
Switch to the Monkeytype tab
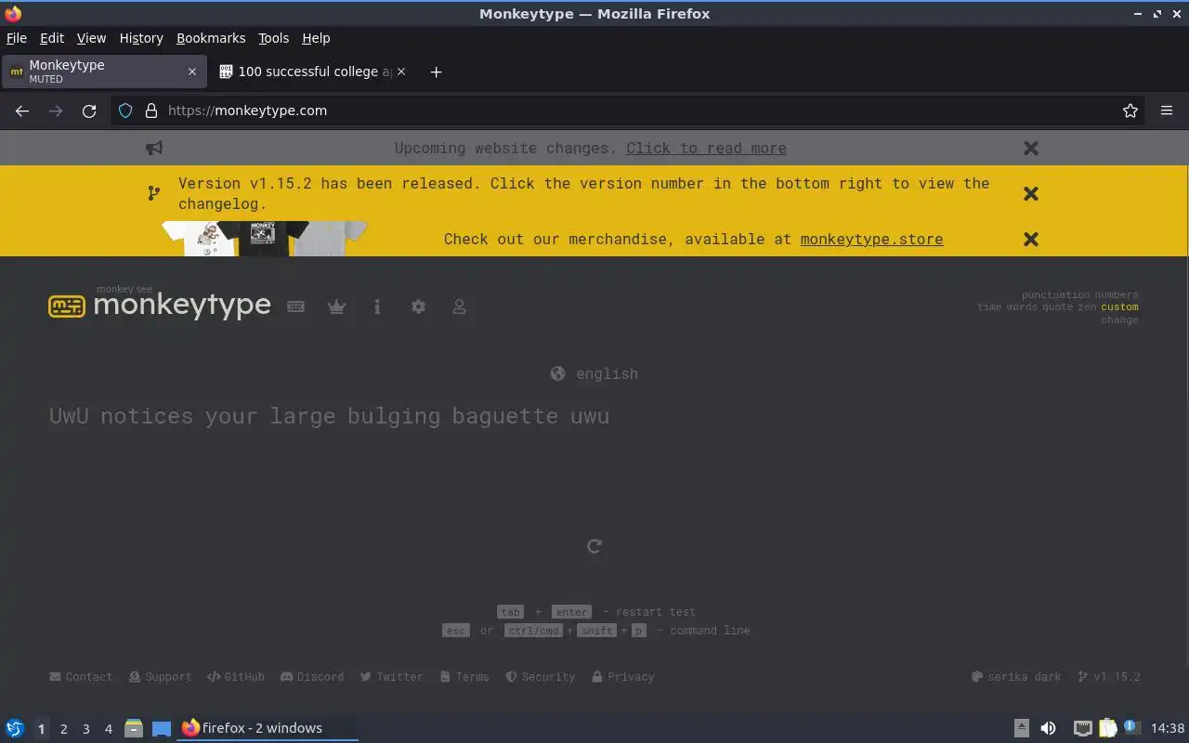(104, 72)
